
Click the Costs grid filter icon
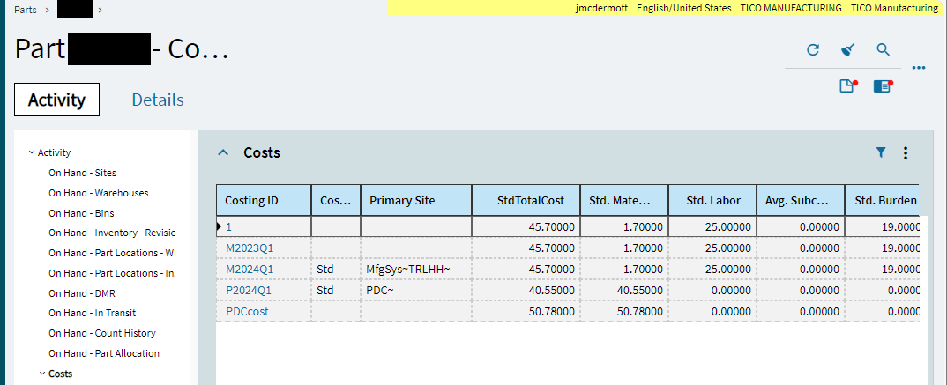[x=881, y=152]
